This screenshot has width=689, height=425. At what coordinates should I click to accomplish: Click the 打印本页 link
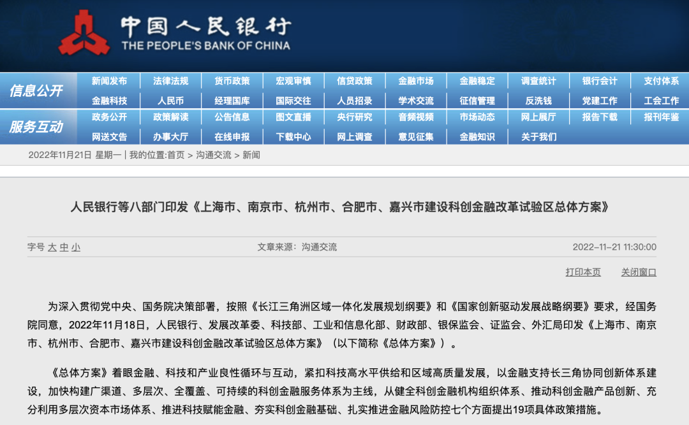coord(583,272)
